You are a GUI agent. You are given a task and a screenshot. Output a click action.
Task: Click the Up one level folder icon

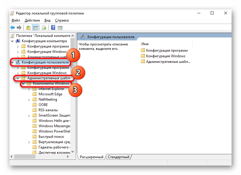(28, 28)
